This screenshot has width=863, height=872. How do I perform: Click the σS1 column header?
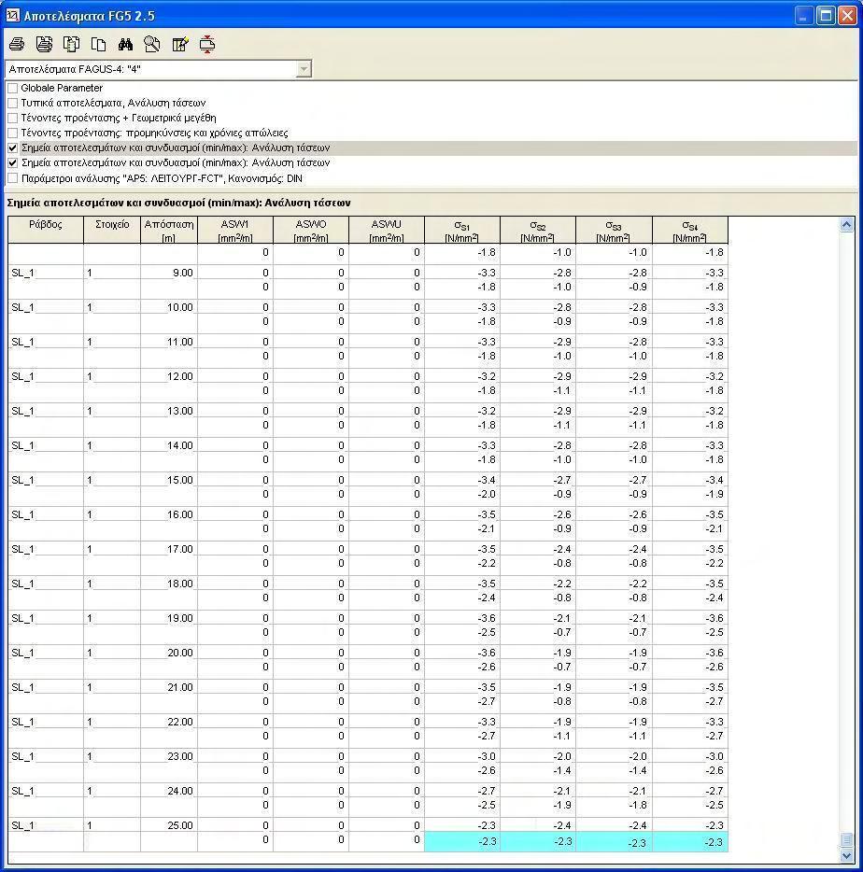coord(461,231)
